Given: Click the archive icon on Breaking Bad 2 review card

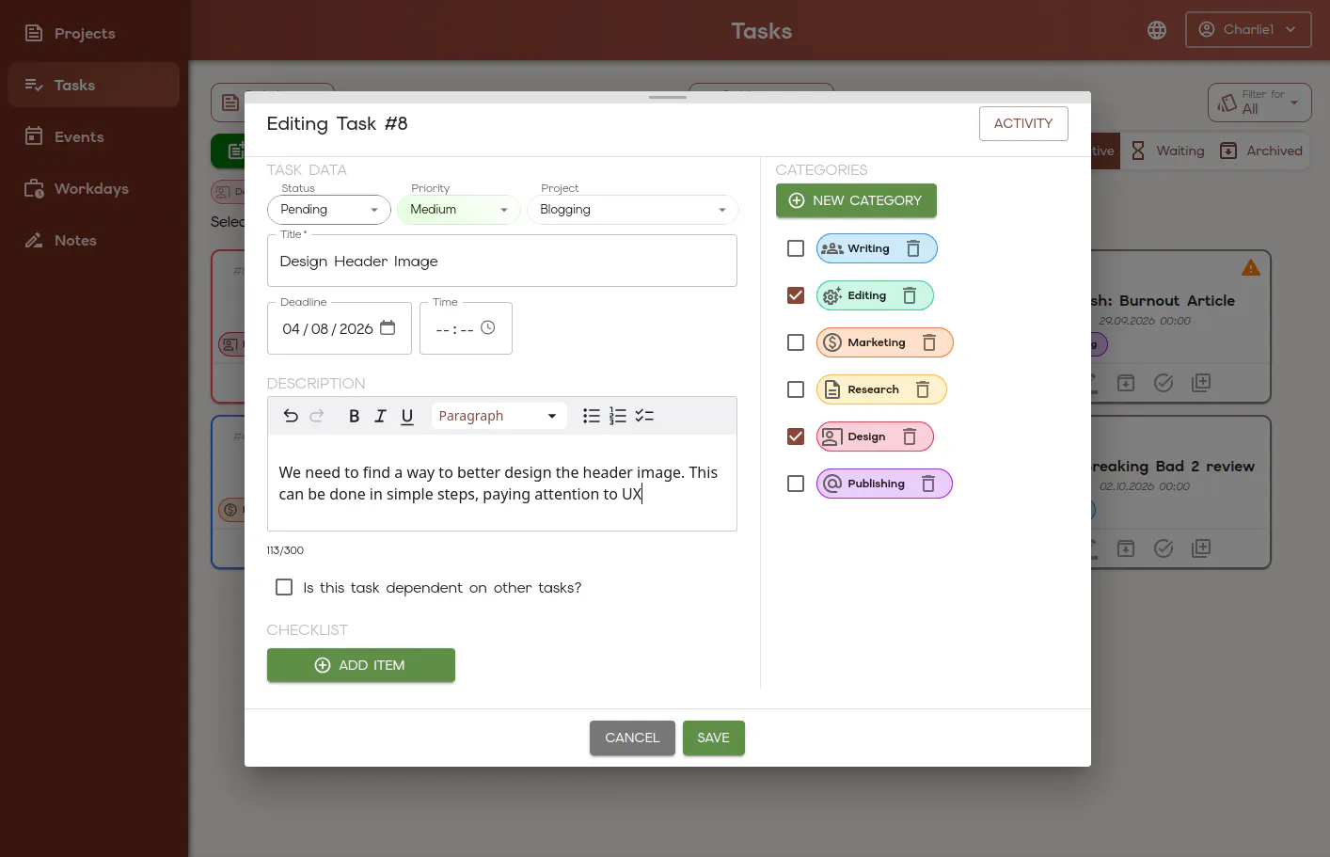Looking at the screenshot, I should tap(1126, 548).
